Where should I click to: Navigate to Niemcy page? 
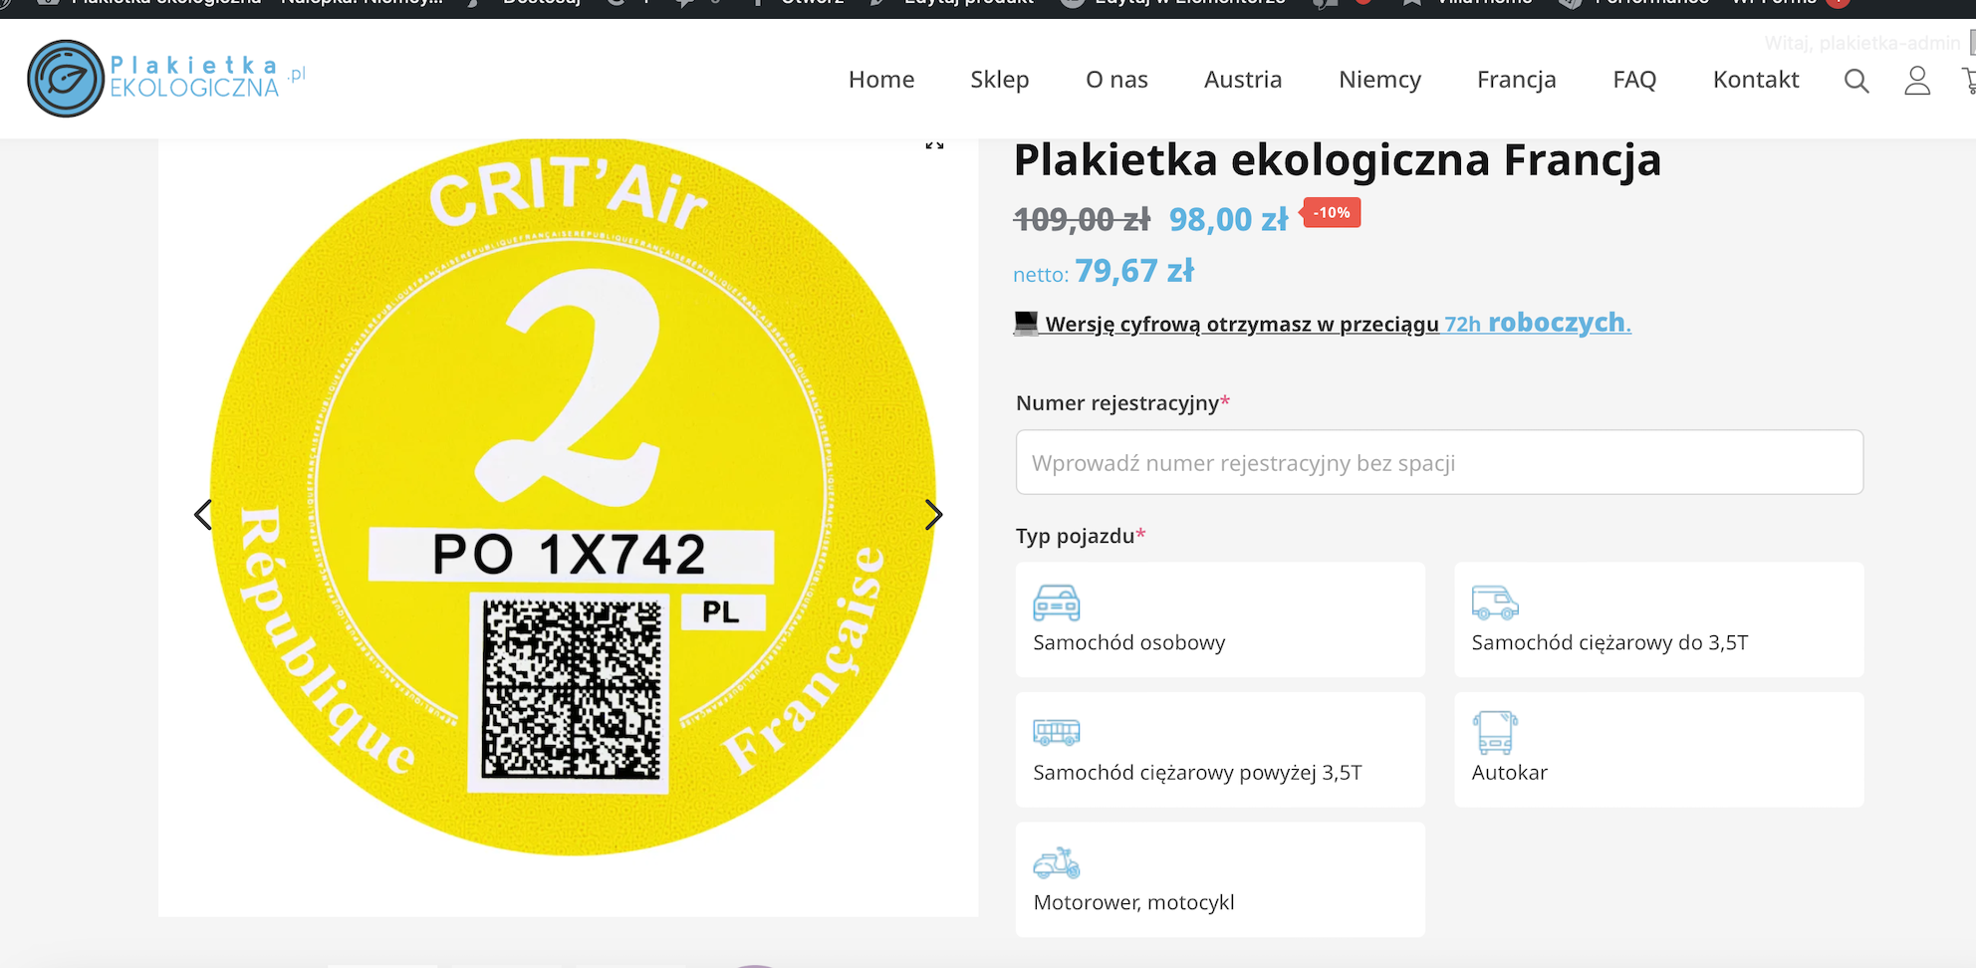click(x=1379, y=80)
